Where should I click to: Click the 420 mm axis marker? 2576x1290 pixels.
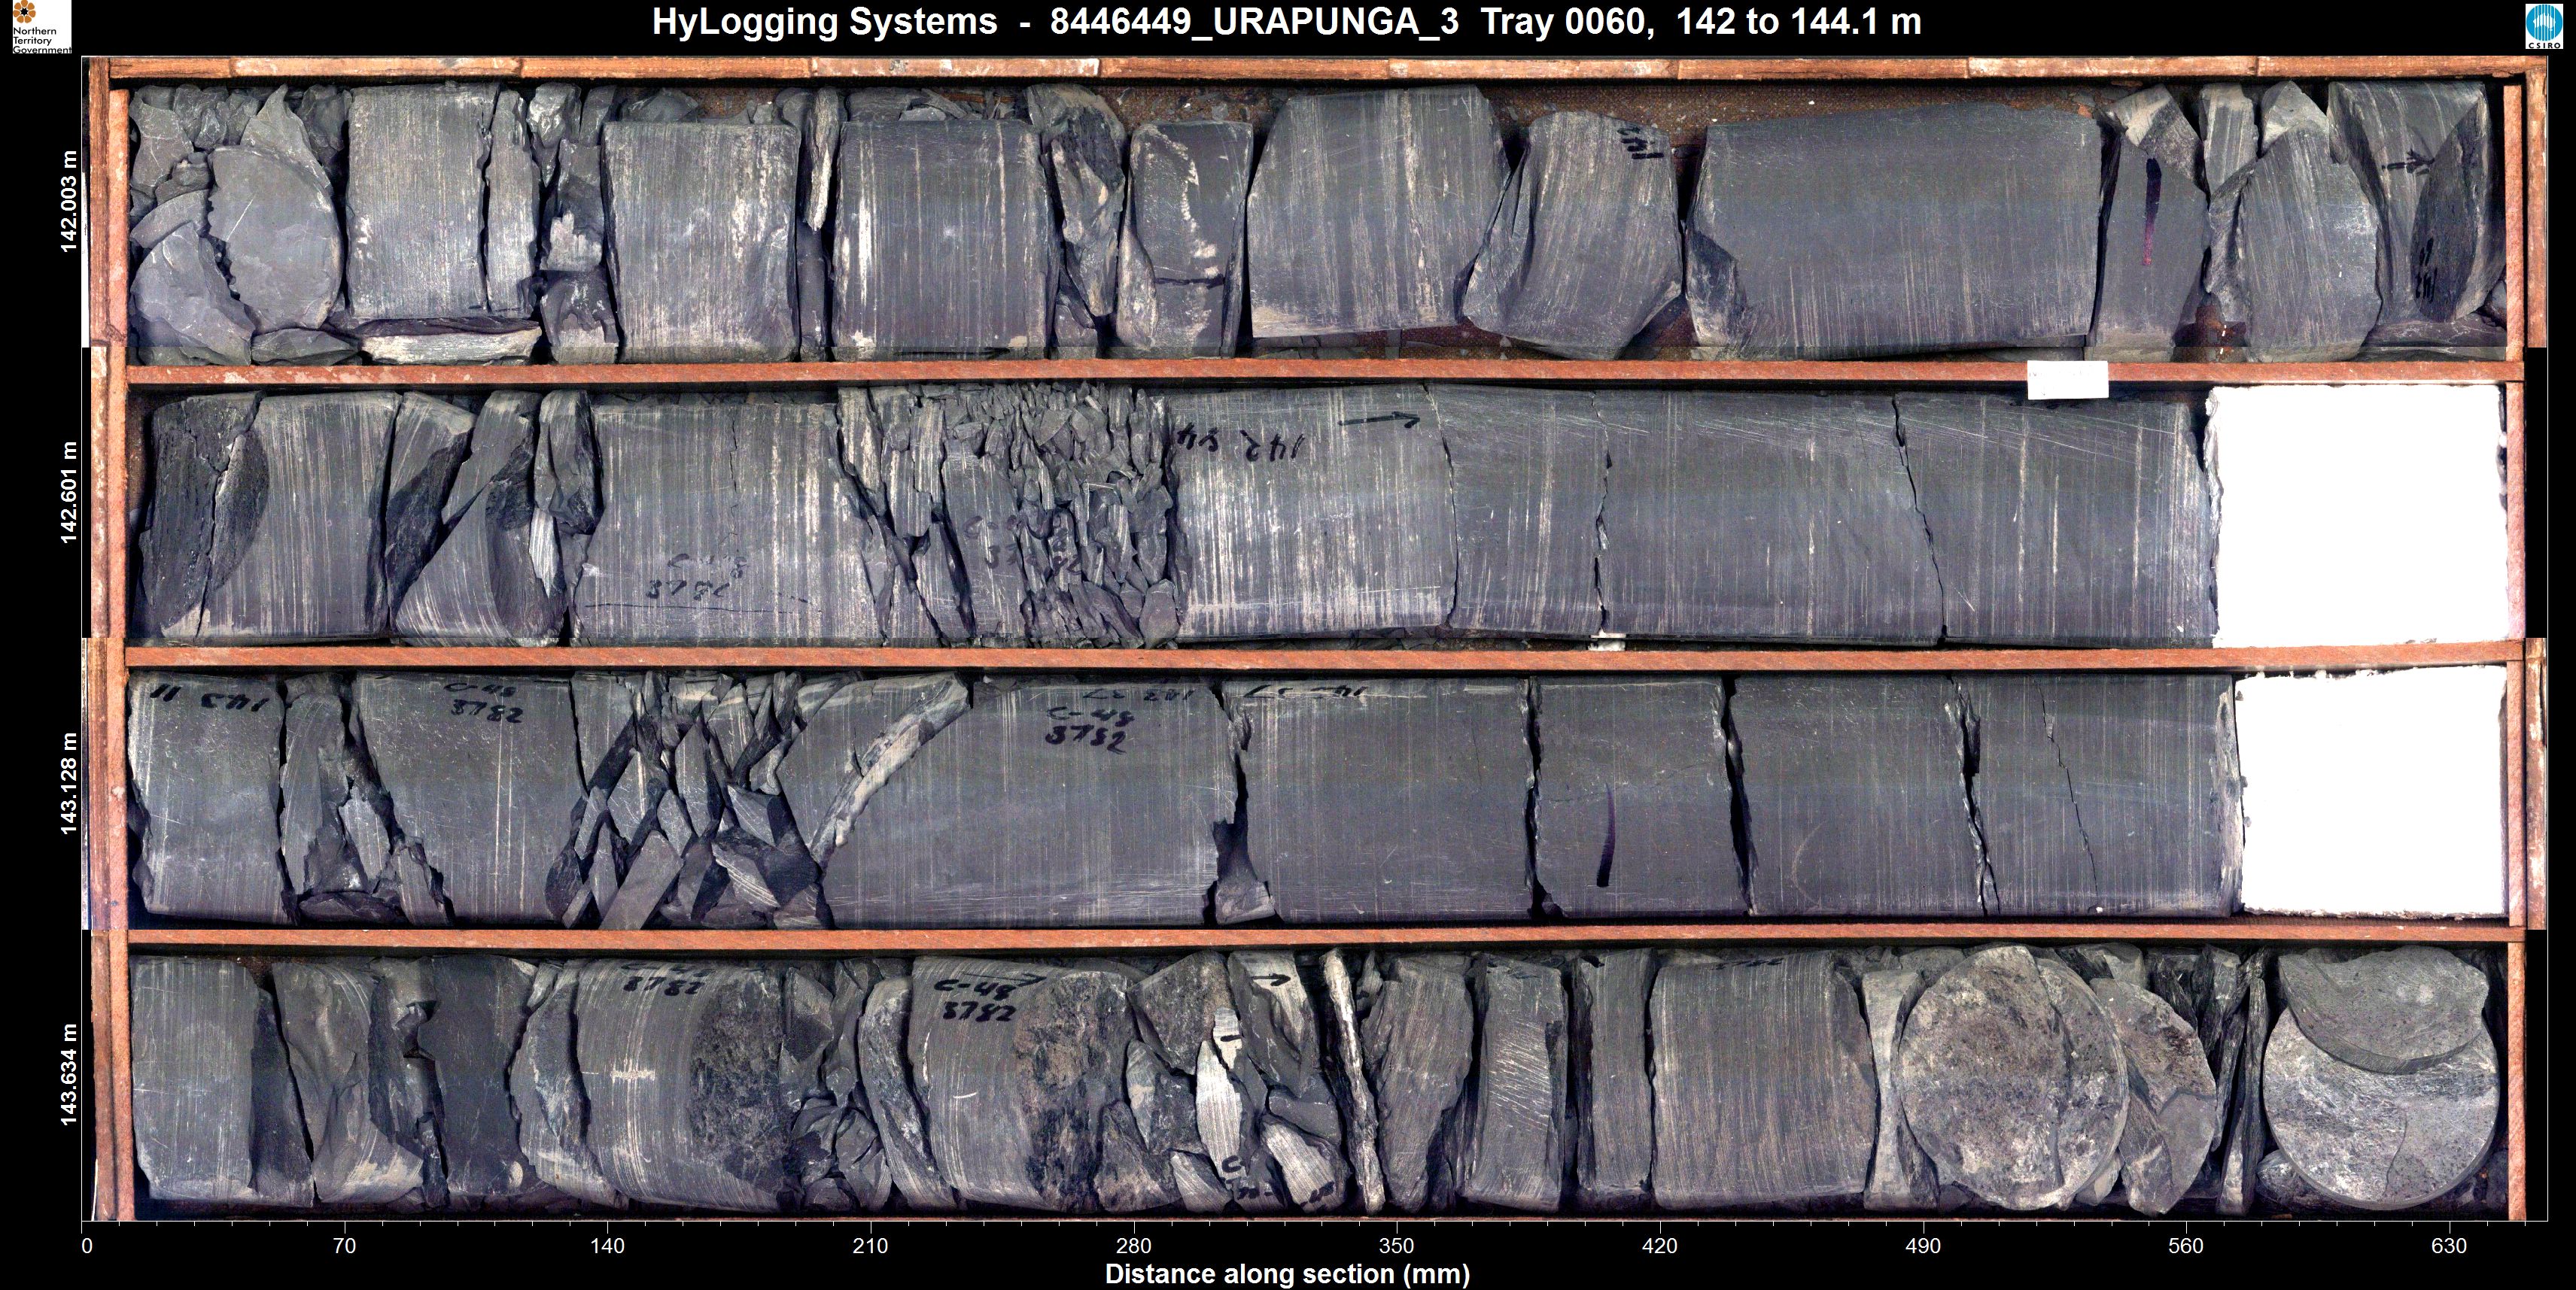(1659, 1246)
